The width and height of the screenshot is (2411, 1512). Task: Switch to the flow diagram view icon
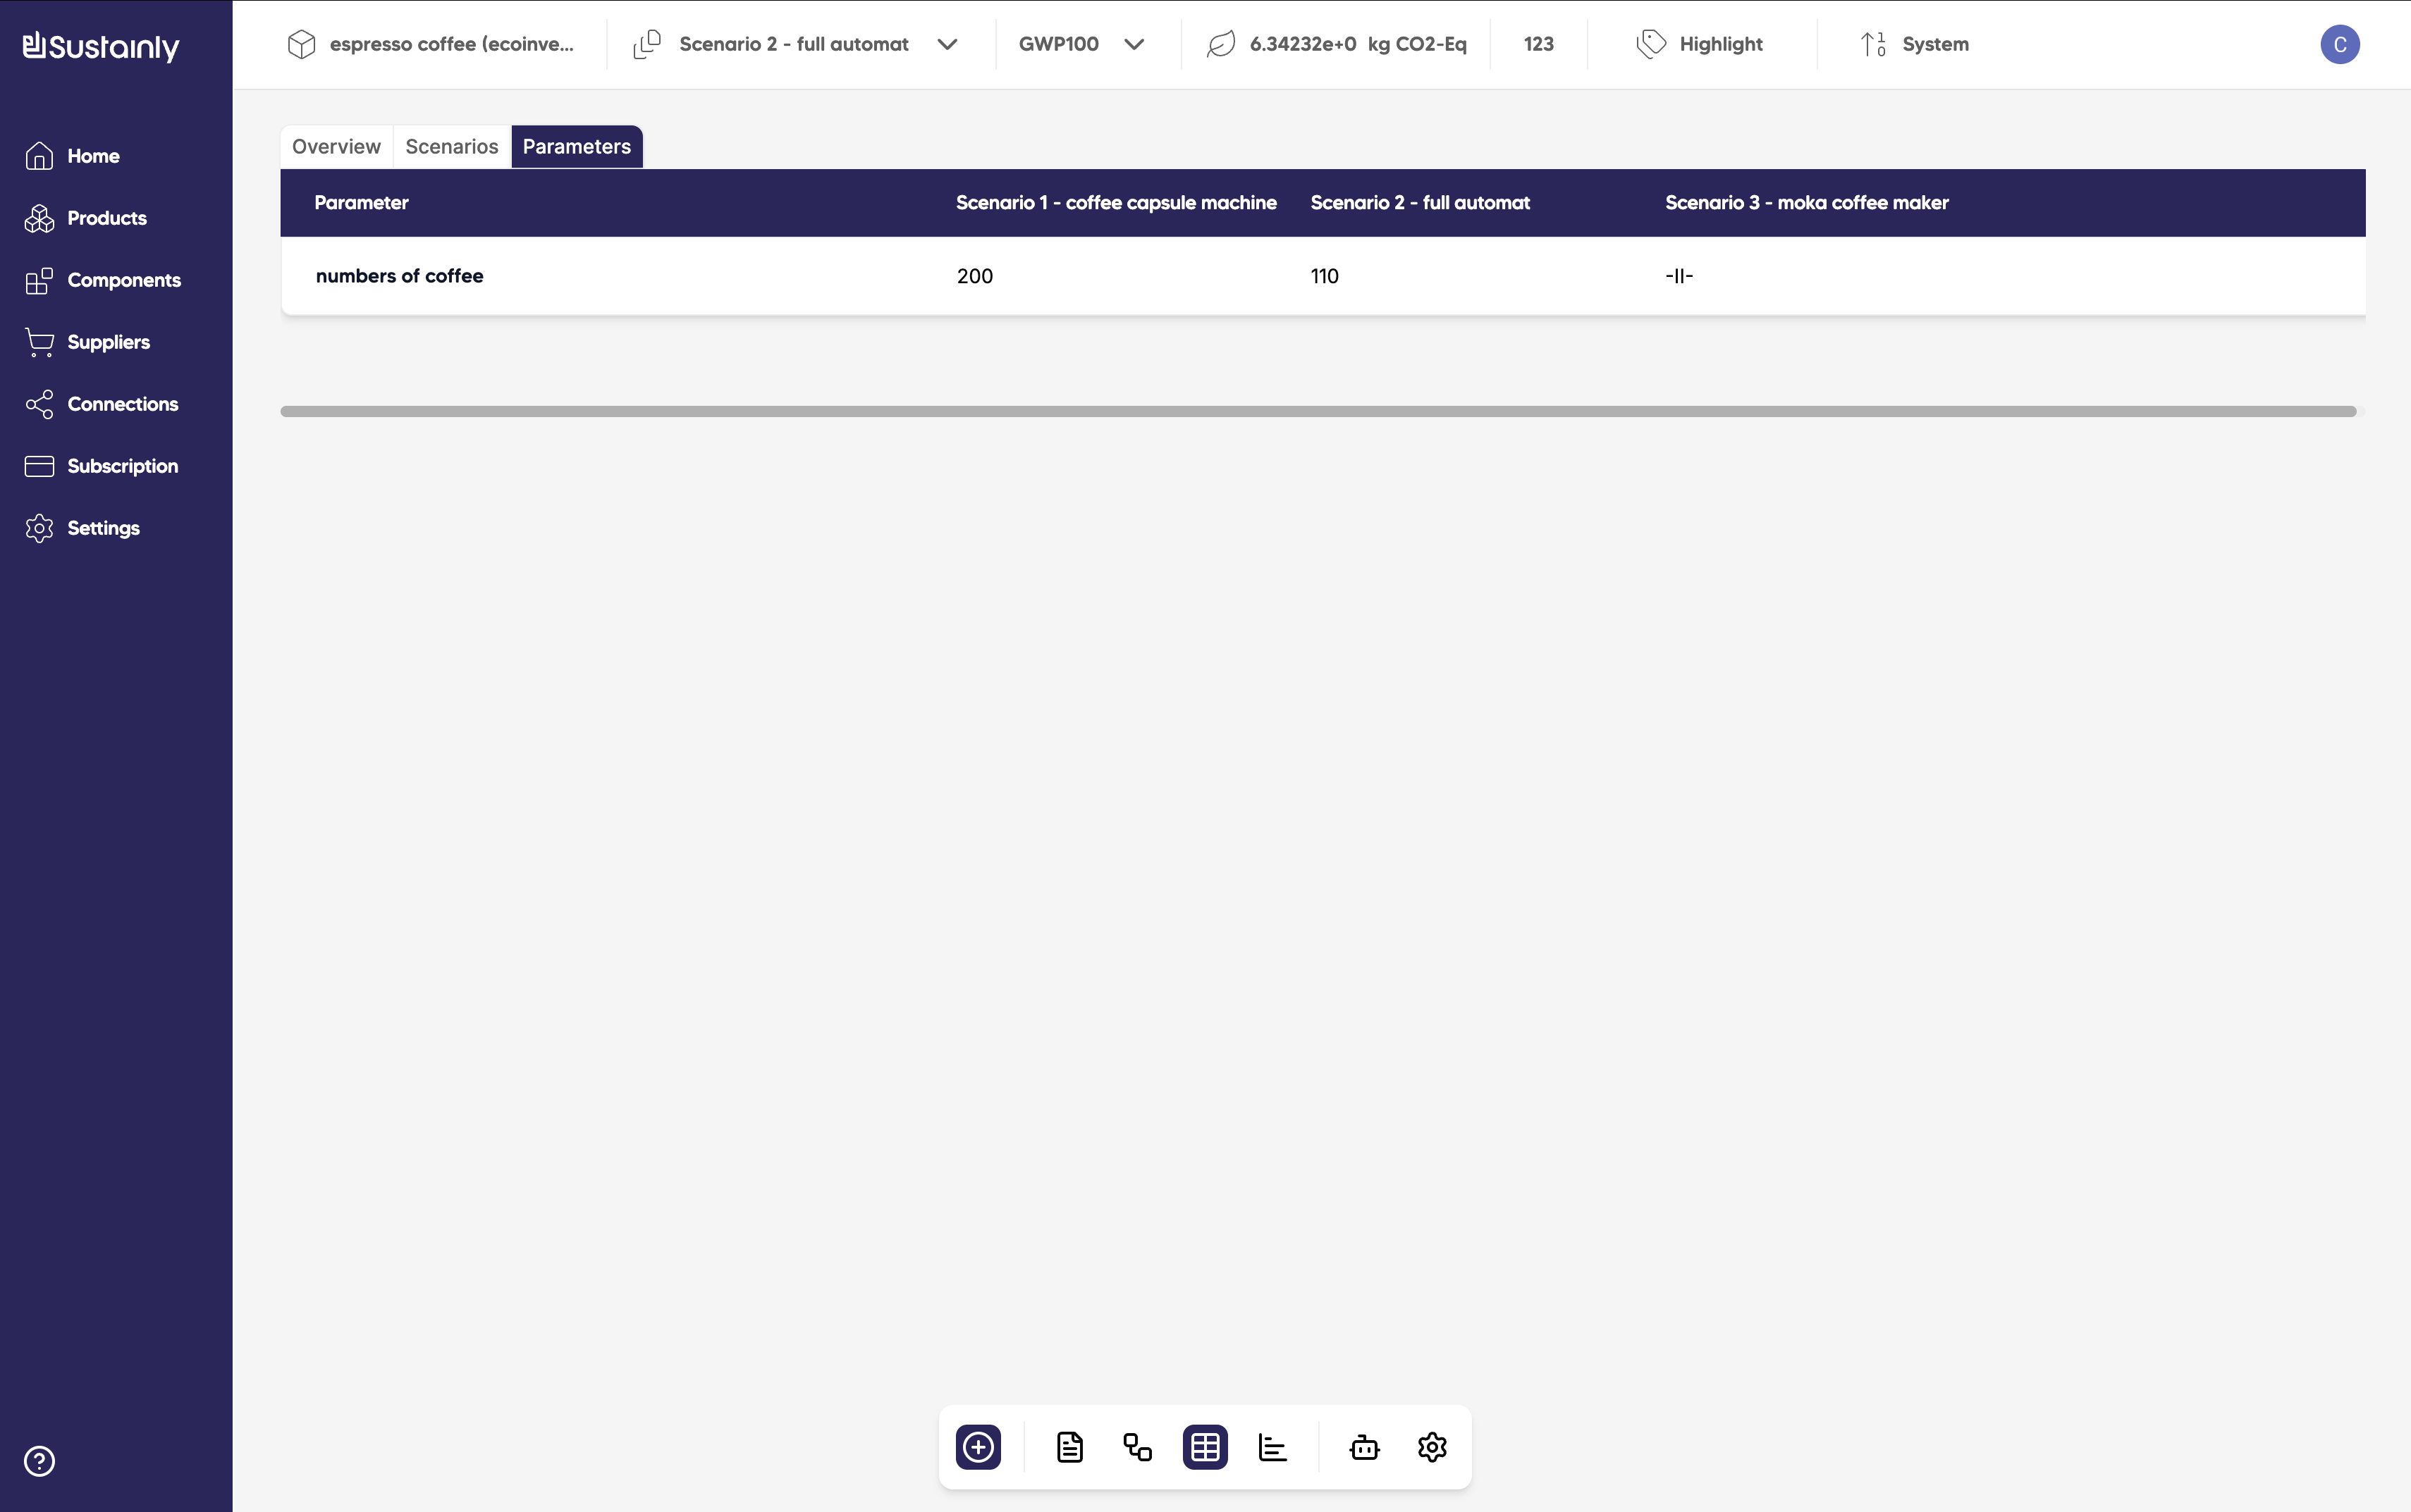point(1138,1447)
